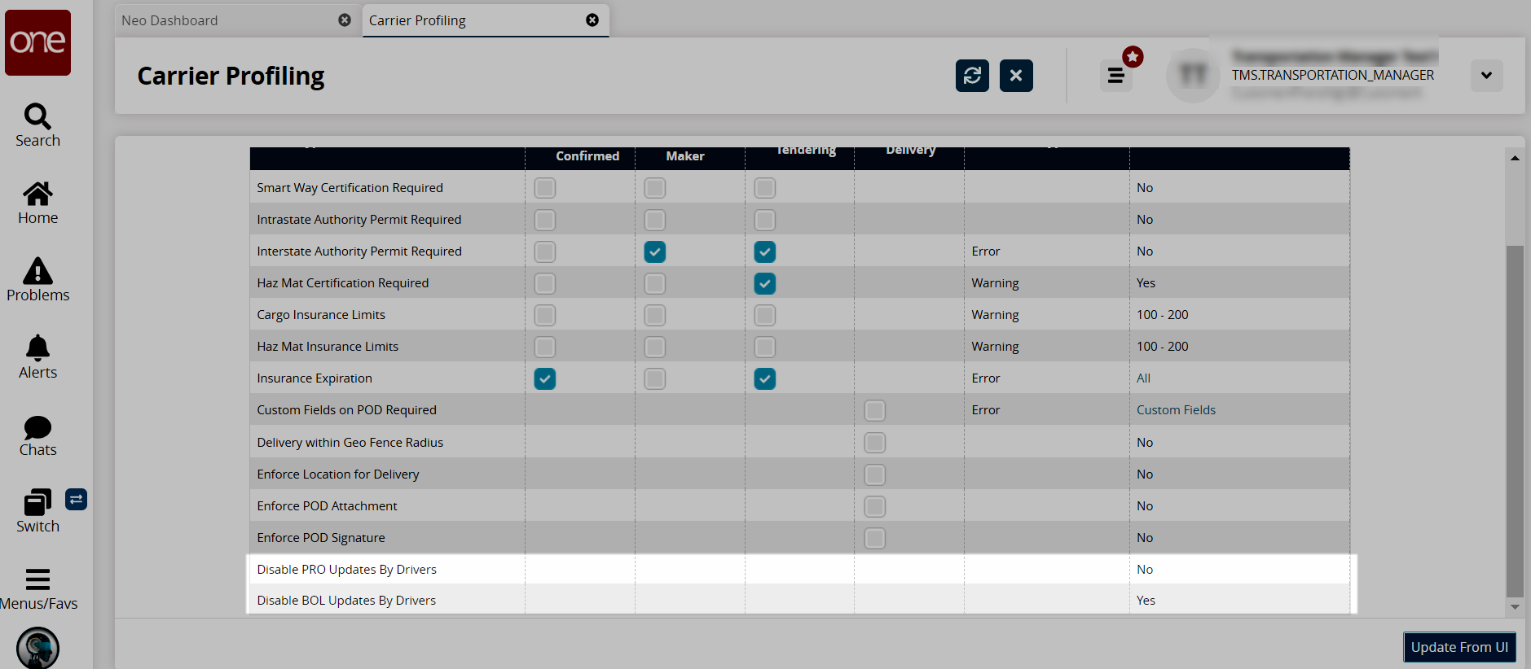
Task: Check Haz Mat Certification Required under Maker
Action: point(655,283)
